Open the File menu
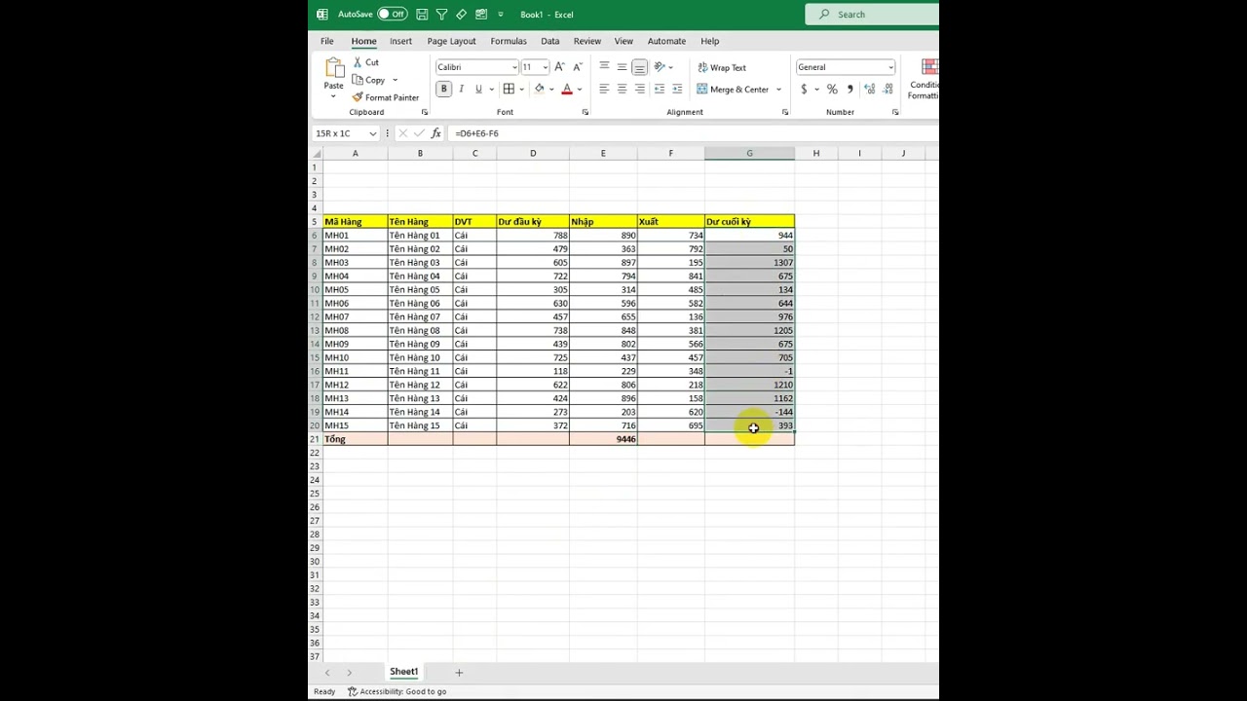 click(x=327, y=41)
